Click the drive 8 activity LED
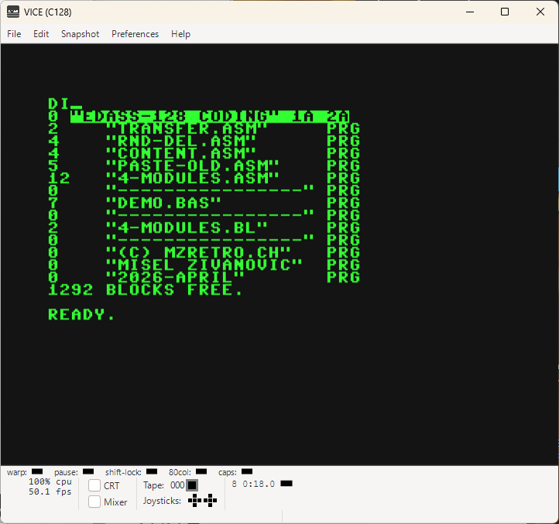The height and width of the screenshot is (524, 559). click(286, 483)
